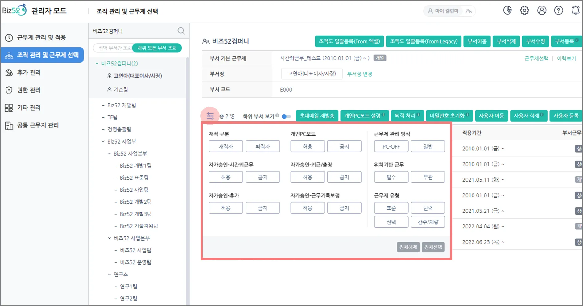Open the help question mark icon
583x306 pixels.
coord(559,10)
